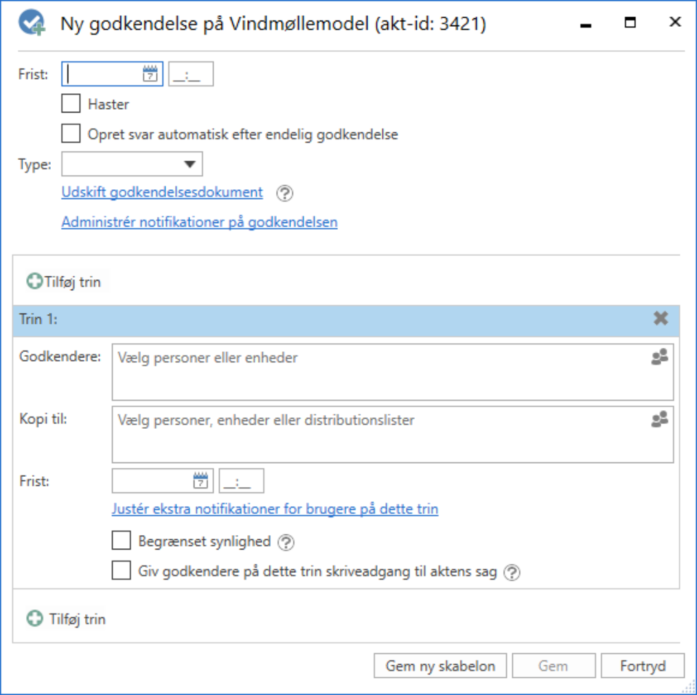Image resolution: width=697 pixels, height=695 pixels.
Task: Check Opret svar automatisk efter endelig godkendelse
Action: (x=71, y=134)
